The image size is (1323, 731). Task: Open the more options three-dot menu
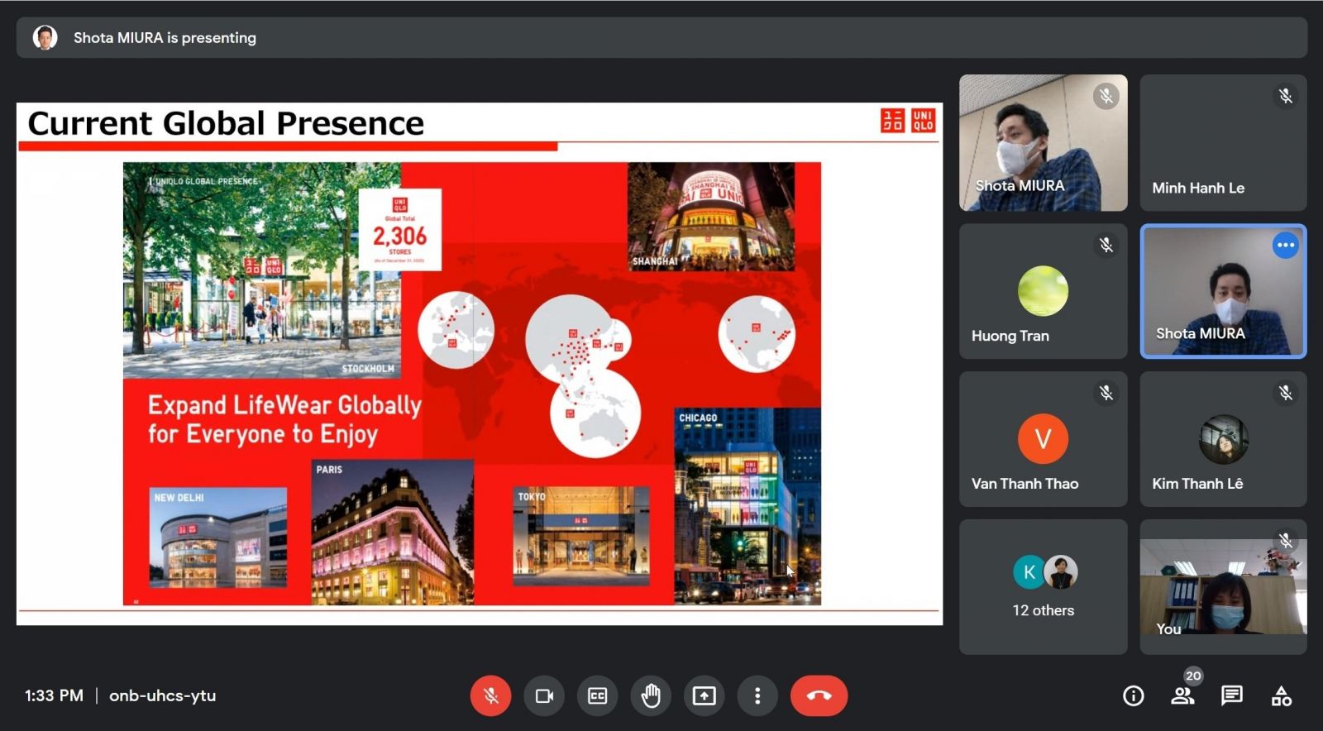(757, 696)
